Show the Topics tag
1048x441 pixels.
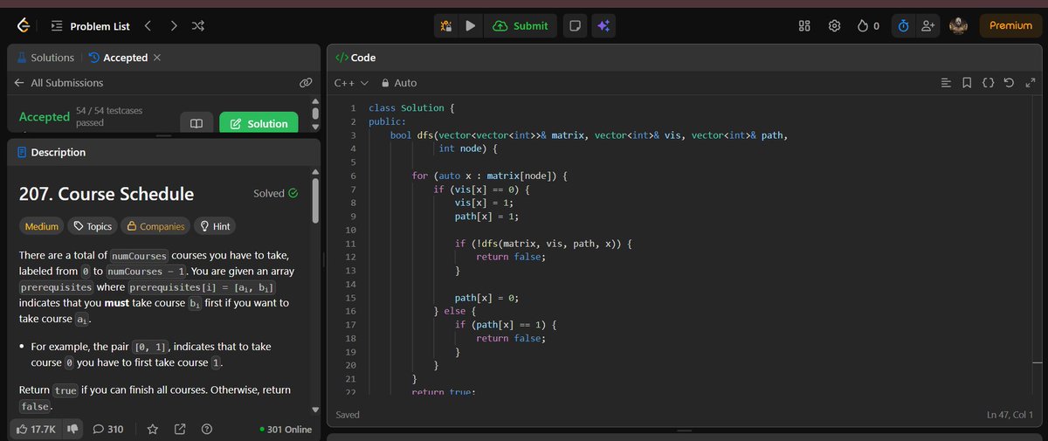[x=93, y=226]
